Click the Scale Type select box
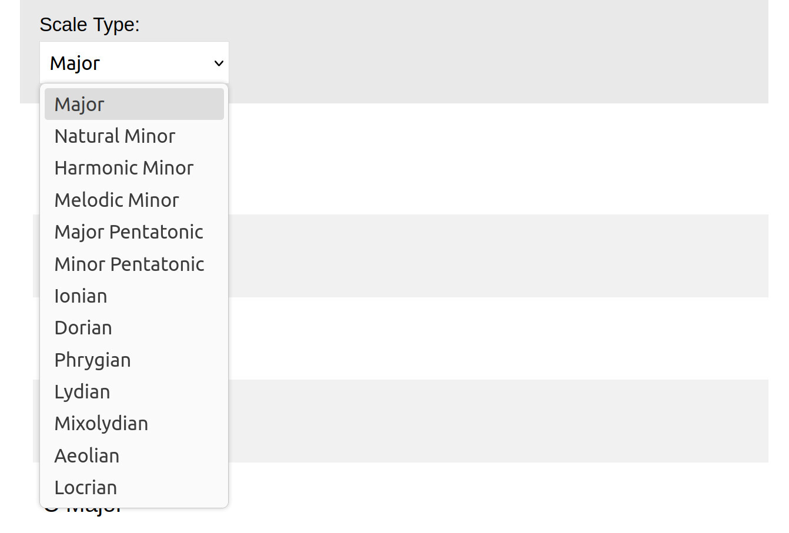This screenshot has height=533, width=789. pos(126,63)
